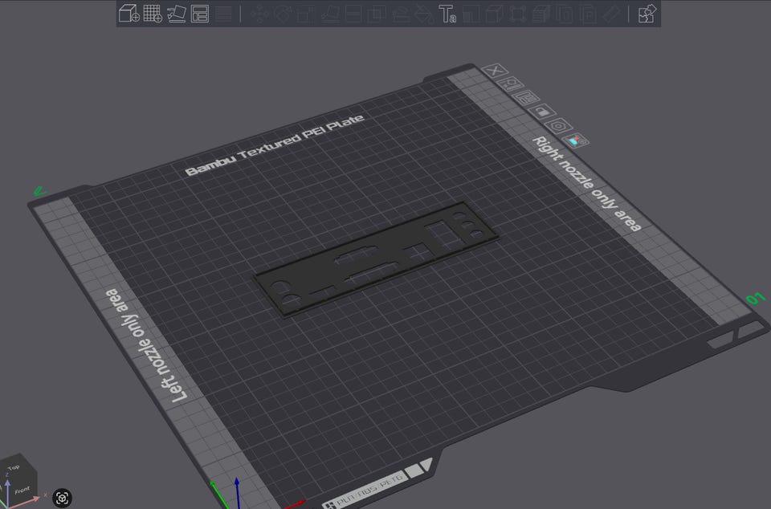
Task: Toggle the plate lock icon
Action: pos(542,111)
